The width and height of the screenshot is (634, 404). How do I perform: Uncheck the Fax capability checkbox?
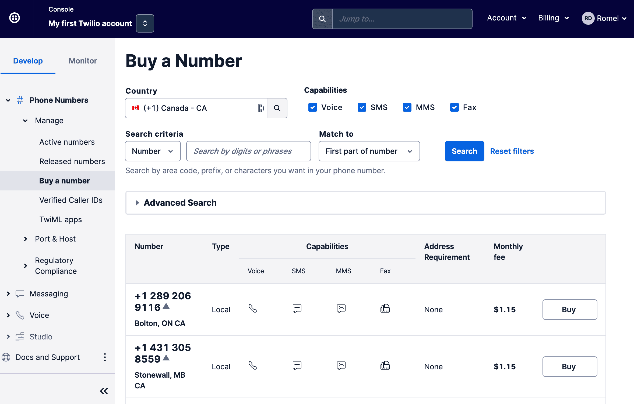[454, 107]
